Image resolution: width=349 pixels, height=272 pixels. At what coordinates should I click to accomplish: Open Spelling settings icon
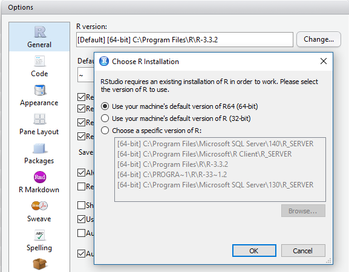(40, 235)
